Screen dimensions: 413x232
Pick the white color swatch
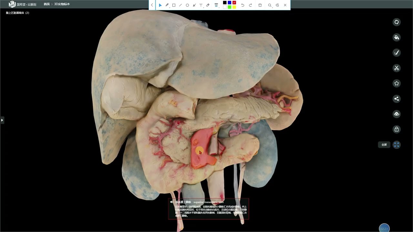pyautogui.click(x=225, y=7)
